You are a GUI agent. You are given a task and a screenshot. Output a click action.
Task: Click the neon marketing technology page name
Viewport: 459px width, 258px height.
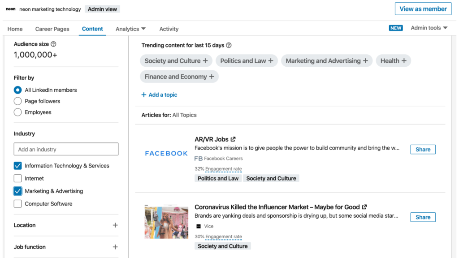pos(50,9)
